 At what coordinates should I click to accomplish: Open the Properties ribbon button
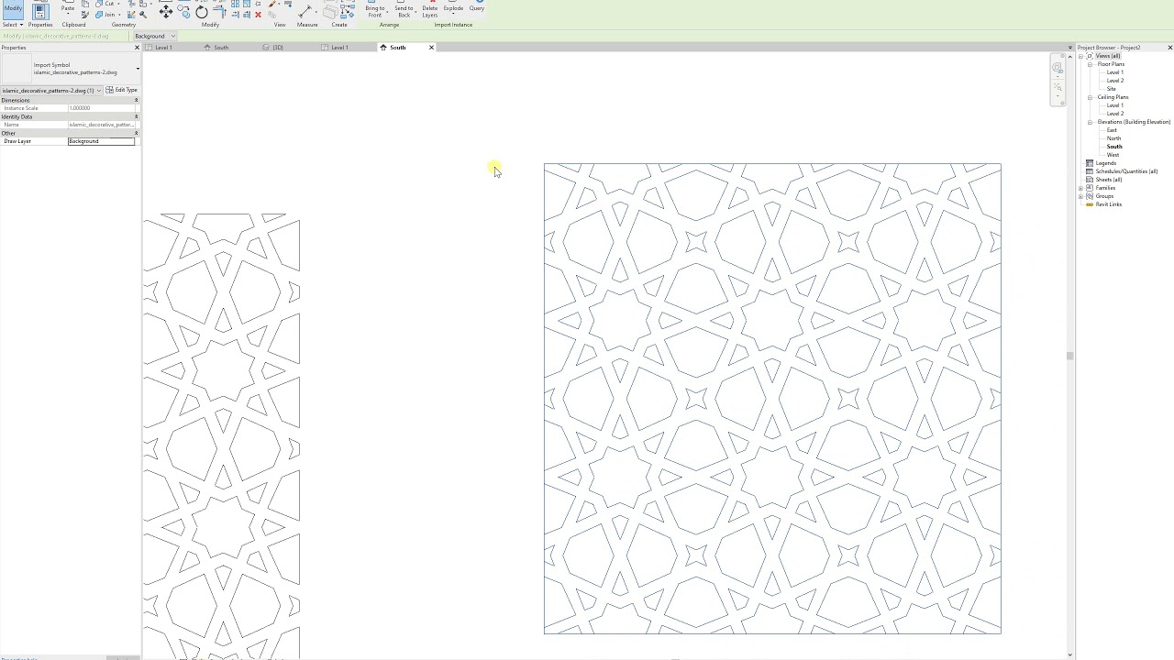click(39, 11)
